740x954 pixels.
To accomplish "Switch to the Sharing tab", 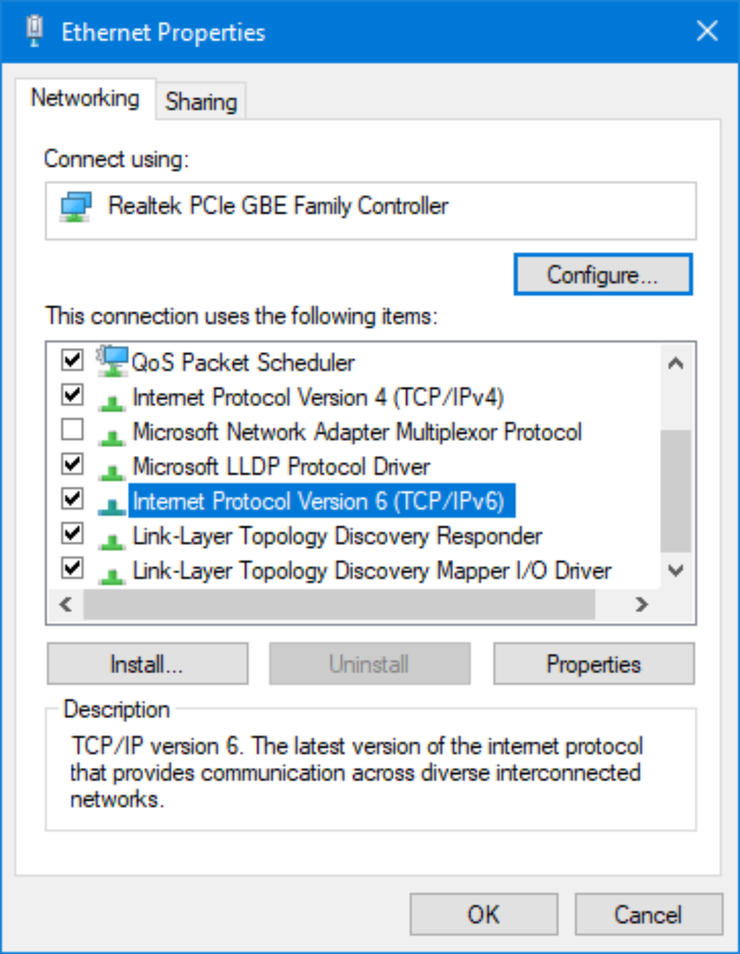I will pos(201,101).
